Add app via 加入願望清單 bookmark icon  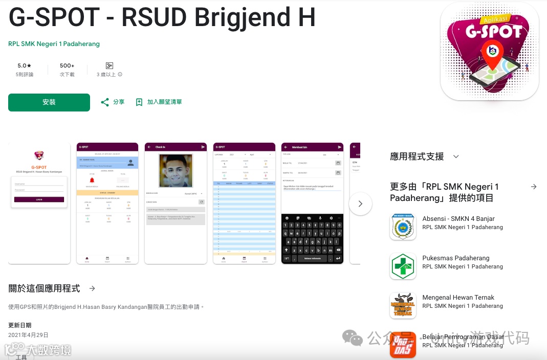(139, 102)
